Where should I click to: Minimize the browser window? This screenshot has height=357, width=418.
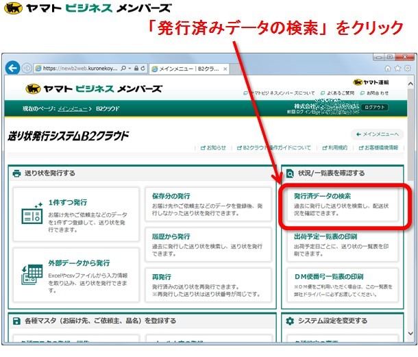[379, 57]
